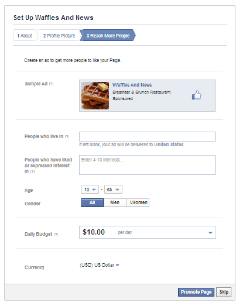The image size is (239, 303).
Task: Open the (USD) US Dollar currency selector
Action: click(100, 265)
